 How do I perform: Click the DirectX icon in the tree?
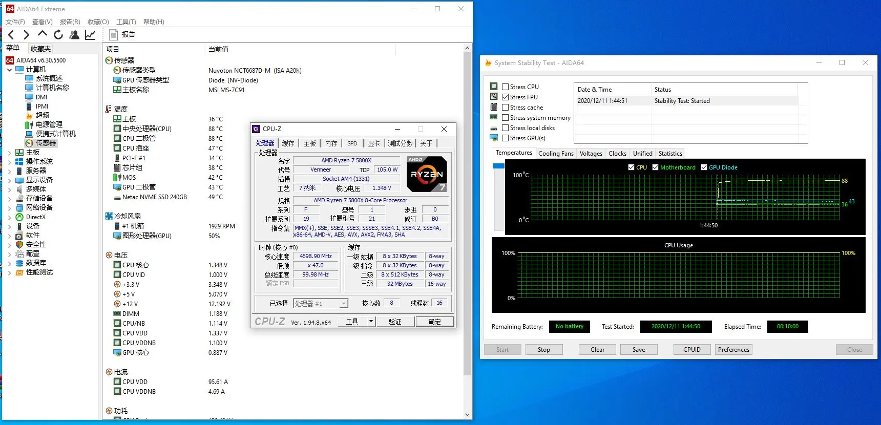tap(19, 217)
